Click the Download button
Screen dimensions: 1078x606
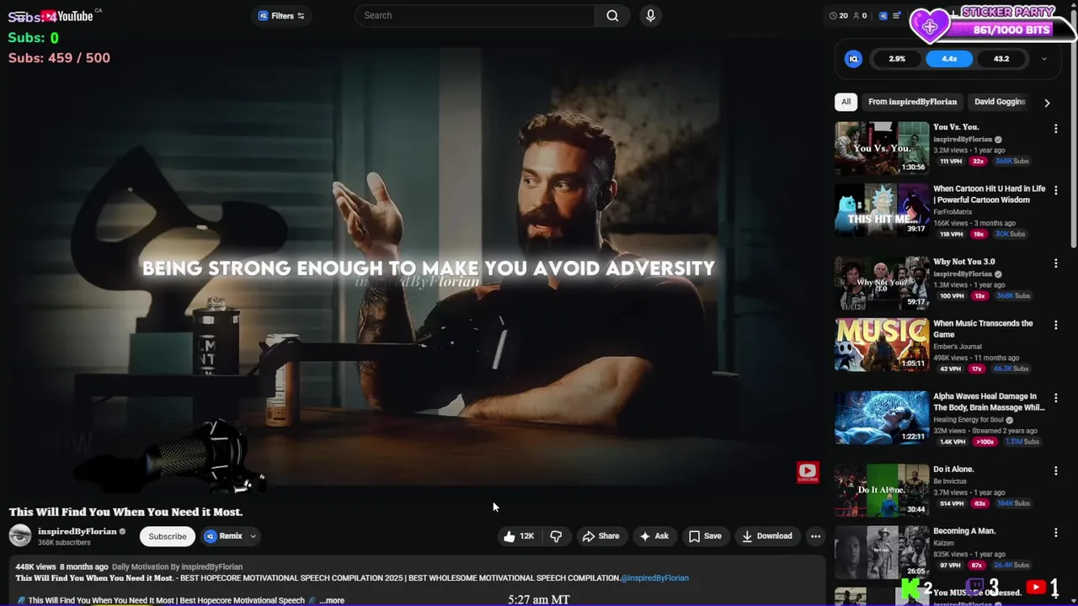pos(766,536)
